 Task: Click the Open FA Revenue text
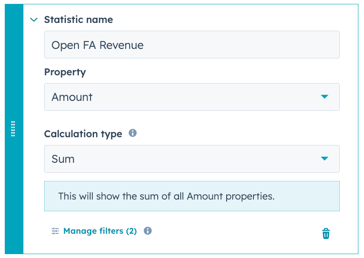(x=97, y=45)
